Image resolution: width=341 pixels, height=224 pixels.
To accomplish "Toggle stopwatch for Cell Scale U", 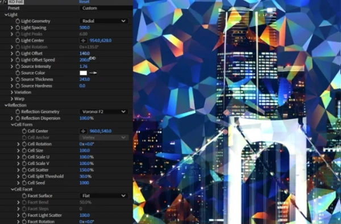I will coord(24,157).
